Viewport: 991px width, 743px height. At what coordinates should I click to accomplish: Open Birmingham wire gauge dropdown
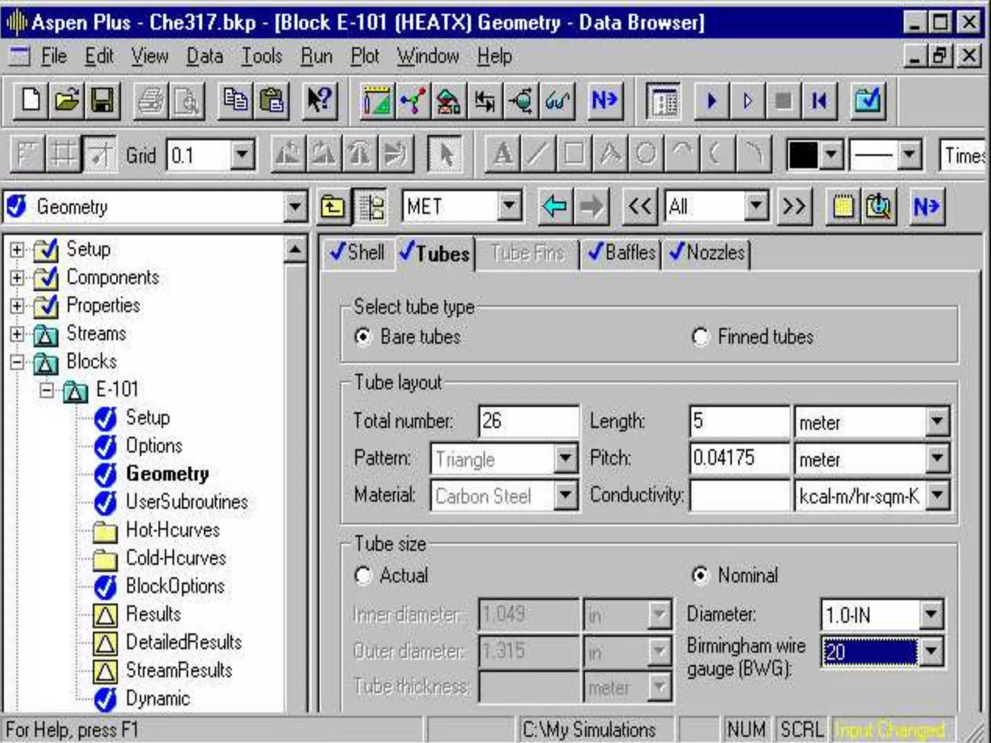pyautogui.click(x=931, y=651)
